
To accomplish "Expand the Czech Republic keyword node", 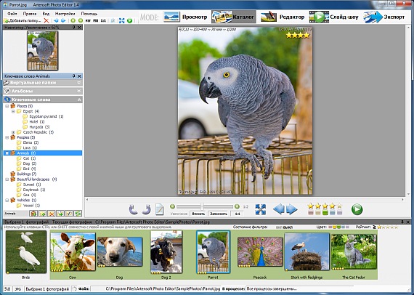I will tap(13, 132).
